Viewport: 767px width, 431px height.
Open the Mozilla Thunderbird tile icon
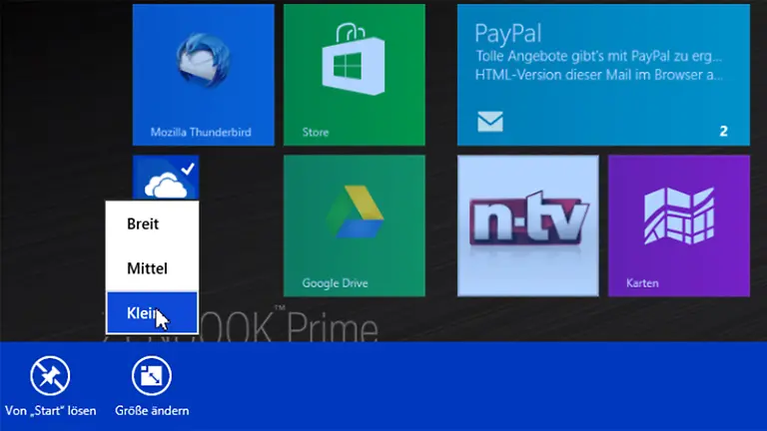point(203,65)
